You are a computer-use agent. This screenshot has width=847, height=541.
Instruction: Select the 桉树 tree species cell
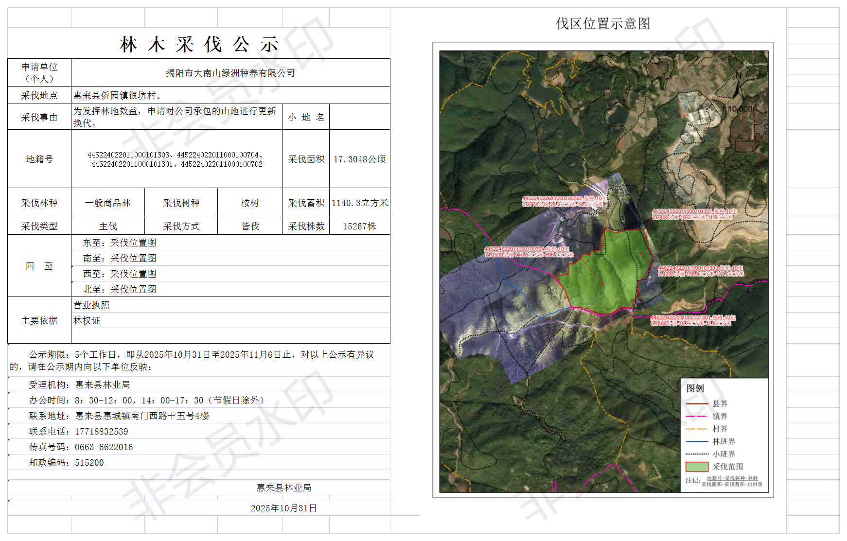[x=250, y=203]
